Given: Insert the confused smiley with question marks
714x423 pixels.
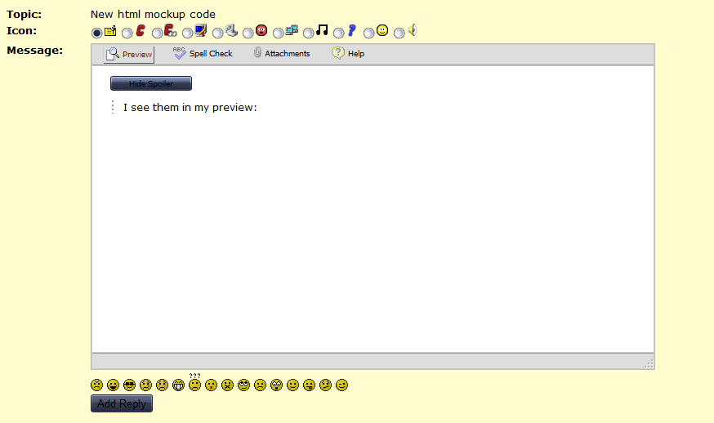Looking at the screenshot, I should (x=194, y=385).
